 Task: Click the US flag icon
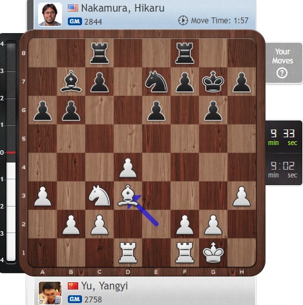pos(73,8)
